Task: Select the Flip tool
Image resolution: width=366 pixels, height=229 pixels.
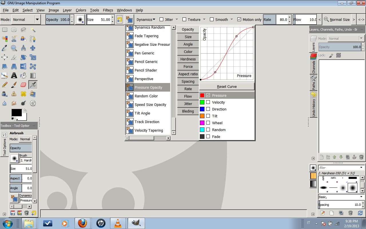Action: tap(23, 66)
